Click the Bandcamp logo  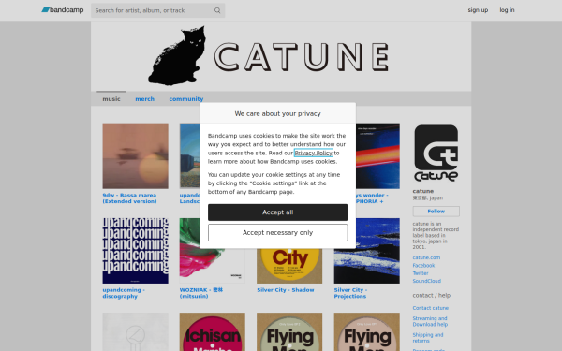[63, 10]
